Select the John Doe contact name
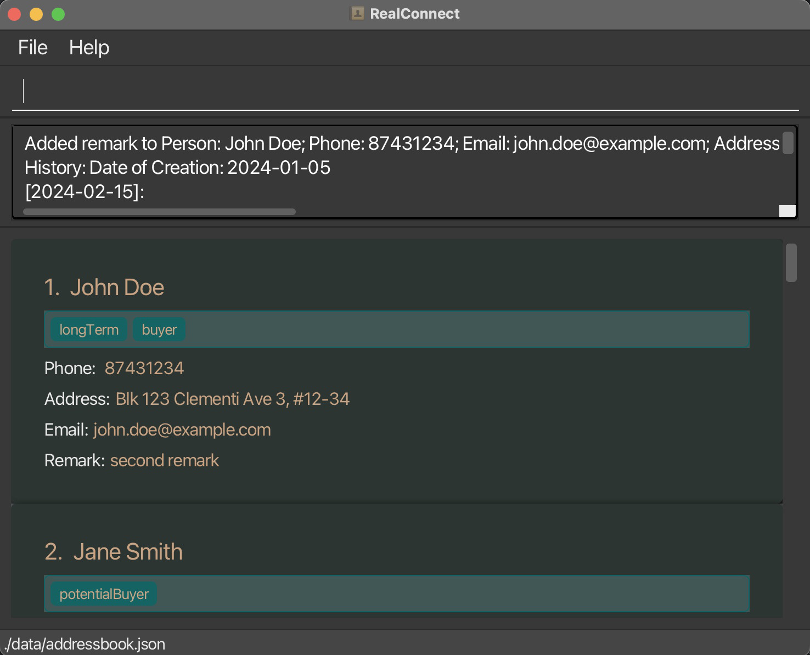The height and width of the screenshot is (655, 810). coord(117,287)
